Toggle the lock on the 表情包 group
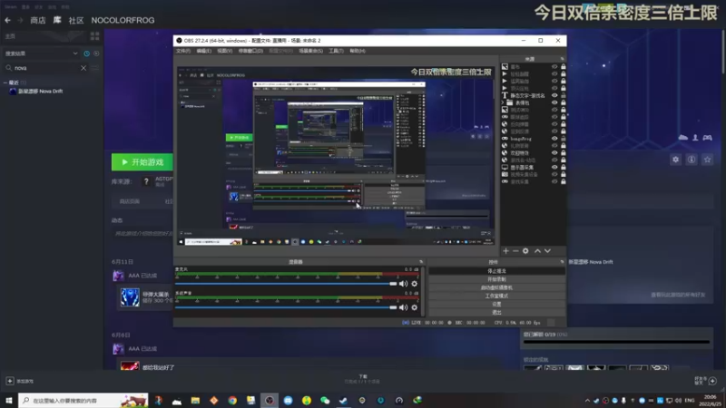Viewport: 726px width, 408px height. click(x=563, y=102)
